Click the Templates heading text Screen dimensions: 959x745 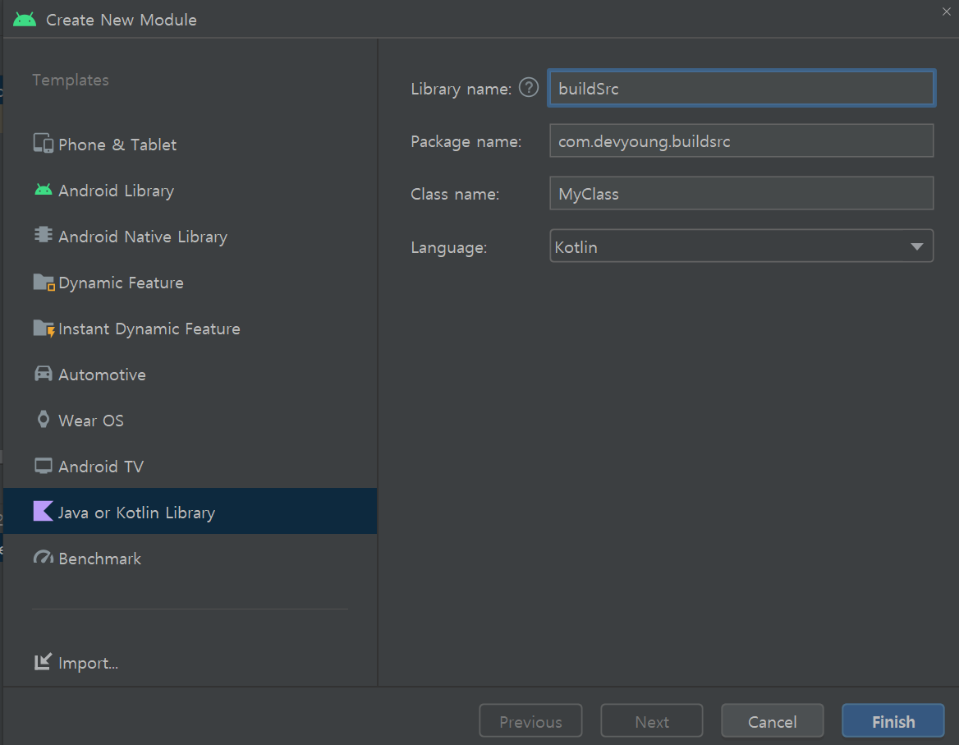(x=71, y=80)
